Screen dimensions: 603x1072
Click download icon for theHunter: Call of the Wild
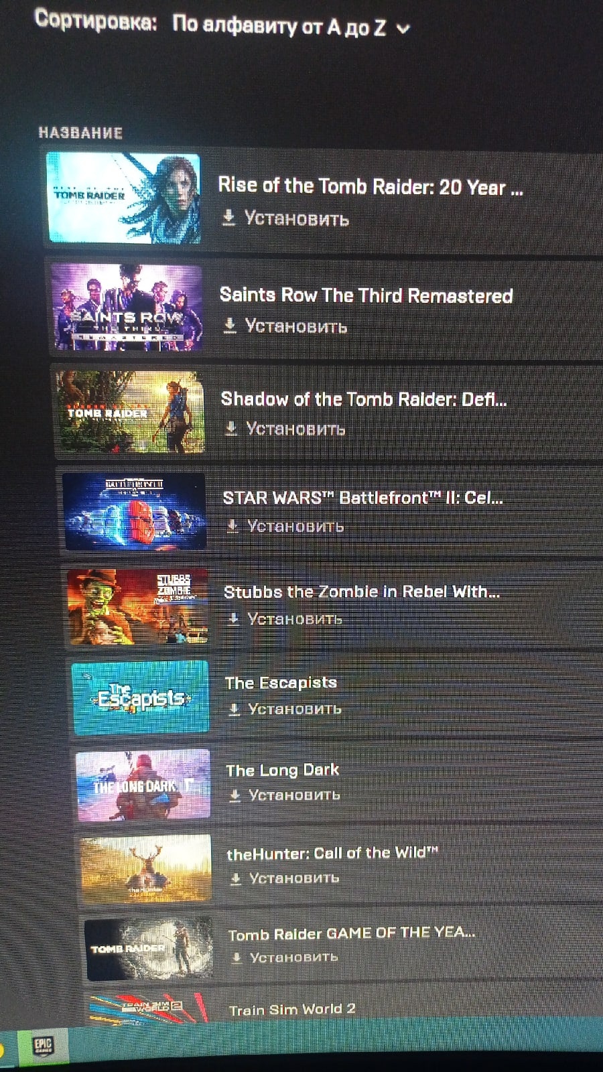[235, 878]
